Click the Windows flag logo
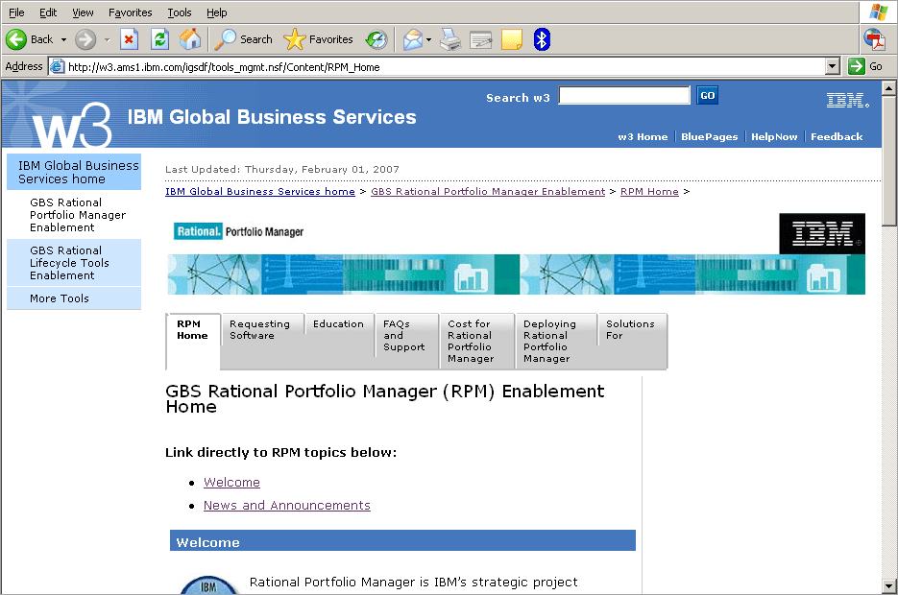 878,12
